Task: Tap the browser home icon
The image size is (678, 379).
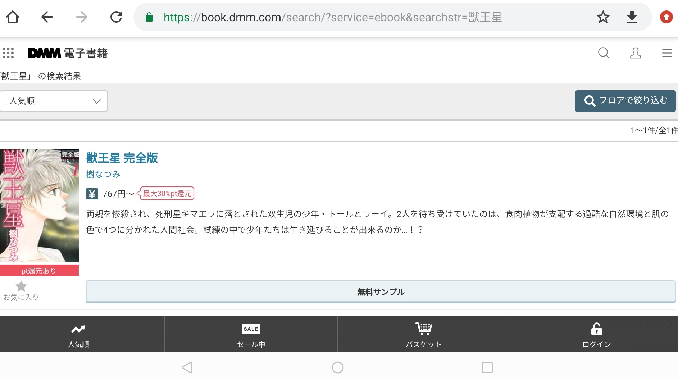Action: point(13,17)
